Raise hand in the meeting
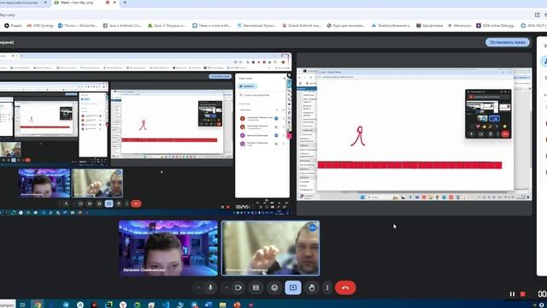 click(x=312, y=287)
